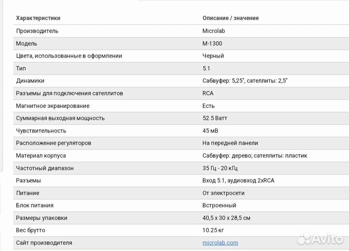The width and height of the screenshot is (349, 251).
Task: Click the Avito logo watermark
Action: pyautogui.click(x=320, y=238)
